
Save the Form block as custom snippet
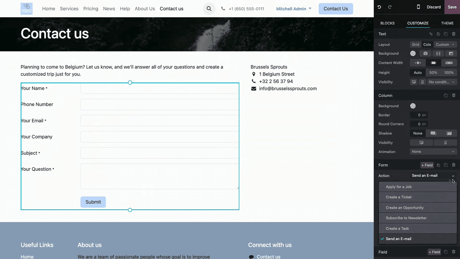pyautogui.click(x=438, y=165)
